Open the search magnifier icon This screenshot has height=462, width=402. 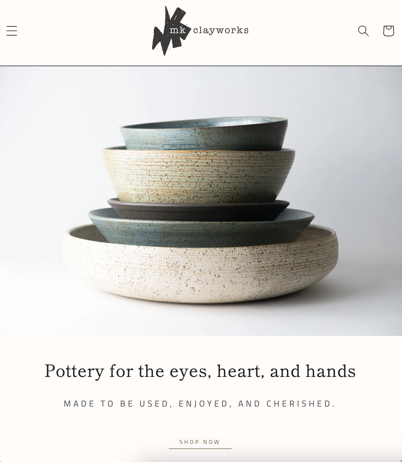[x=363, y=31]
